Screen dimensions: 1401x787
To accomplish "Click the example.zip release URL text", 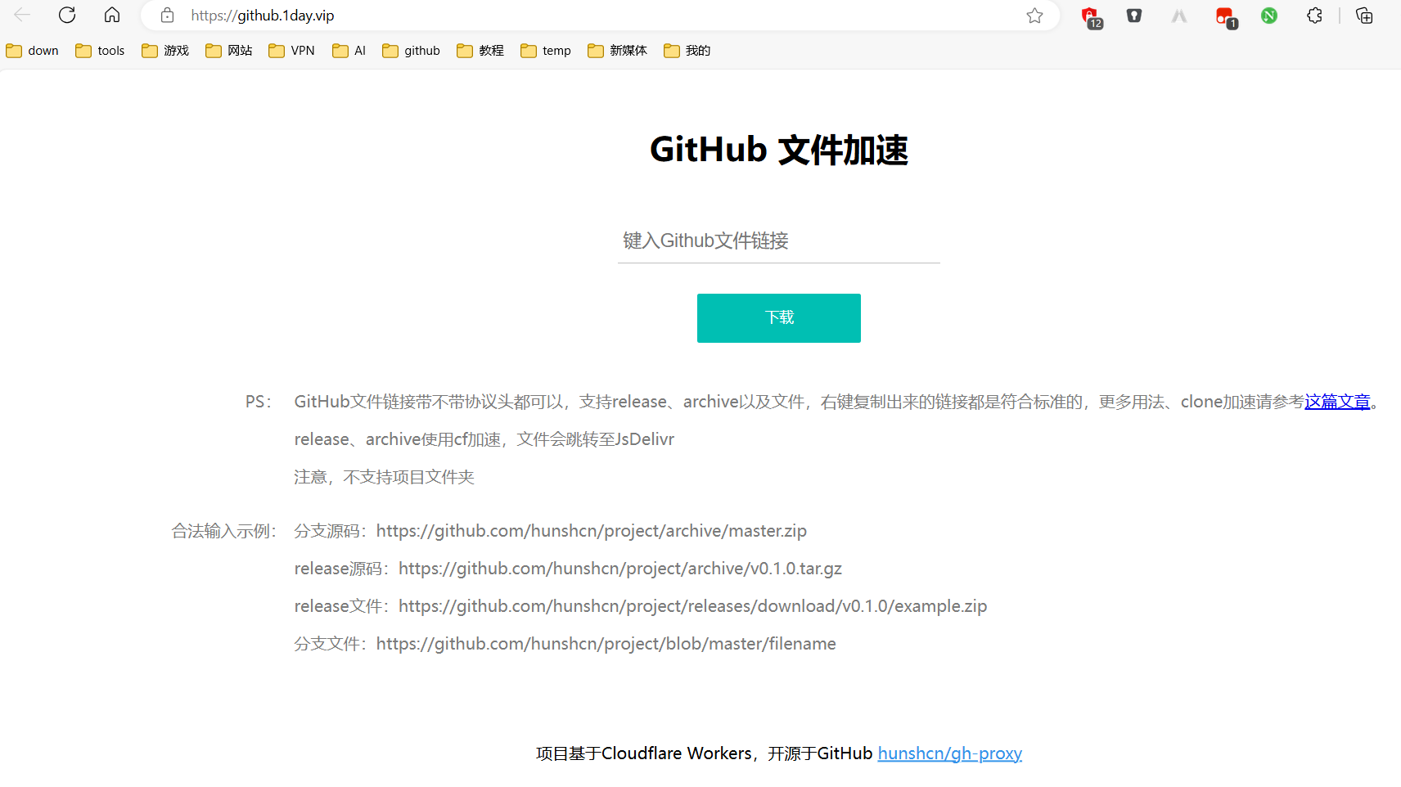I will point(693,606).
